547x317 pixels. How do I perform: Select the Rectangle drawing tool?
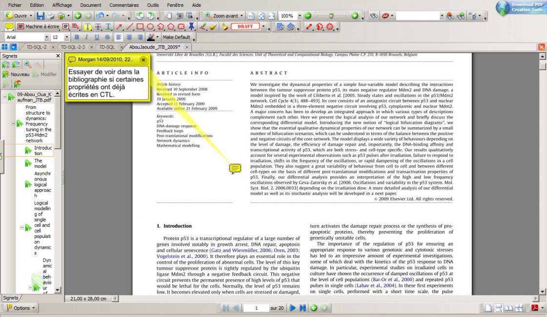click(x=140, y=26)
